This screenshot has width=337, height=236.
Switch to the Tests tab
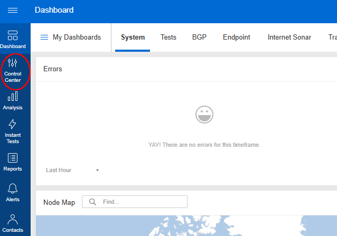point(168,37)
